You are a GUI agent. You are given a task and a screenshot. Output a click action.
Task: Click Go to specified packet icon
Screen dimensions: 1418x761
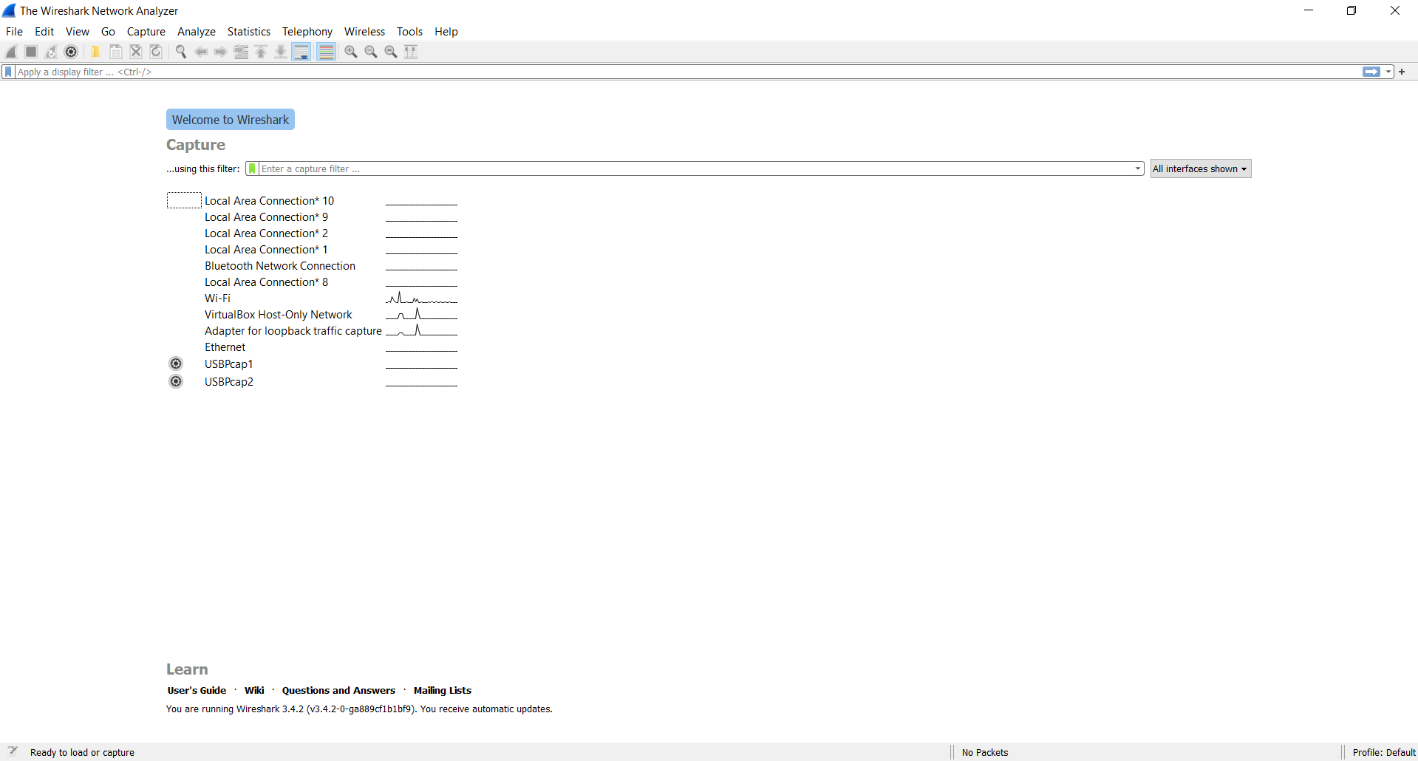tap(241, 52)
